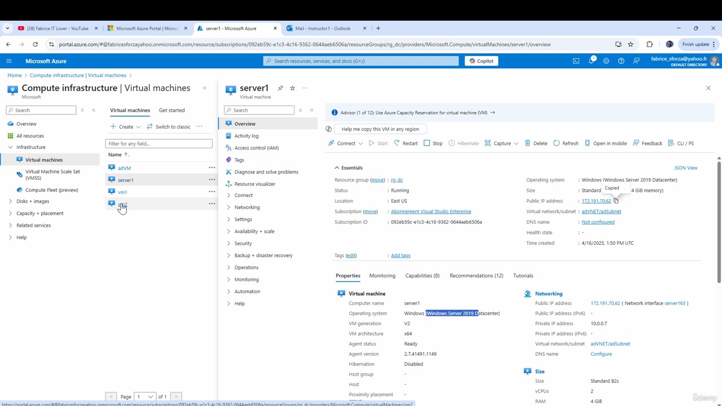Switch to Tutorials tab
Viewport: 722px width, 406px height.
click(523, 276)
